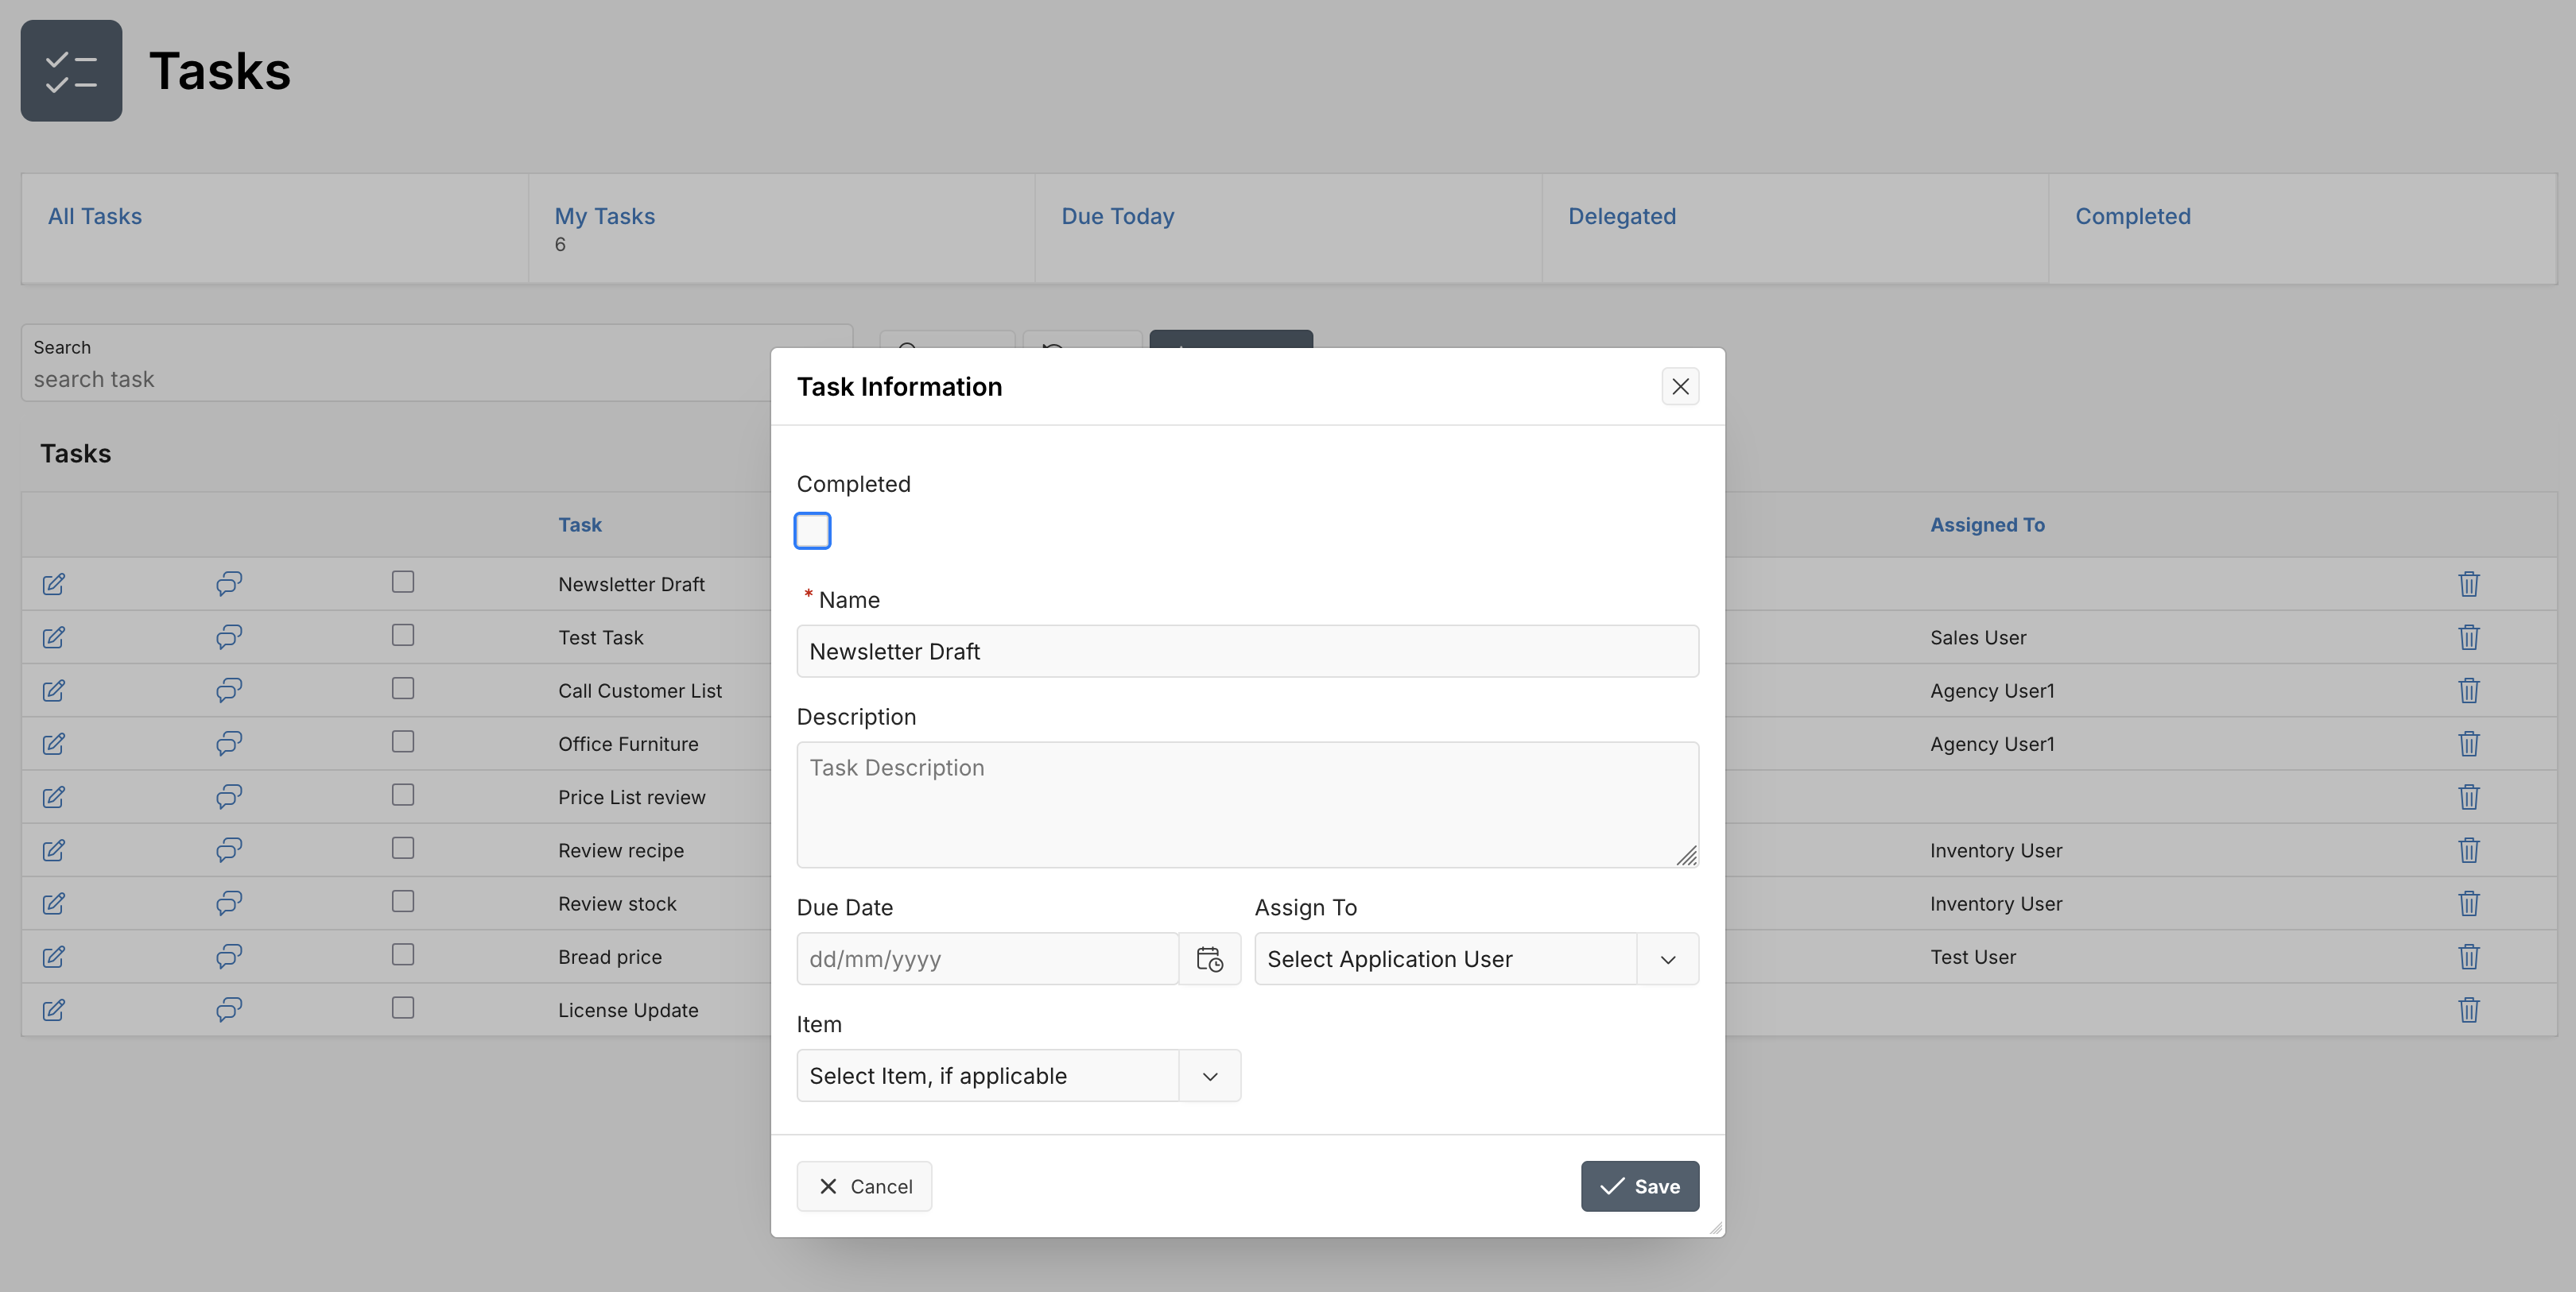The width and height of the screenshot is (2576, 1292).
Task: Click edit icon for Bread price task
Action: (54, 956)
